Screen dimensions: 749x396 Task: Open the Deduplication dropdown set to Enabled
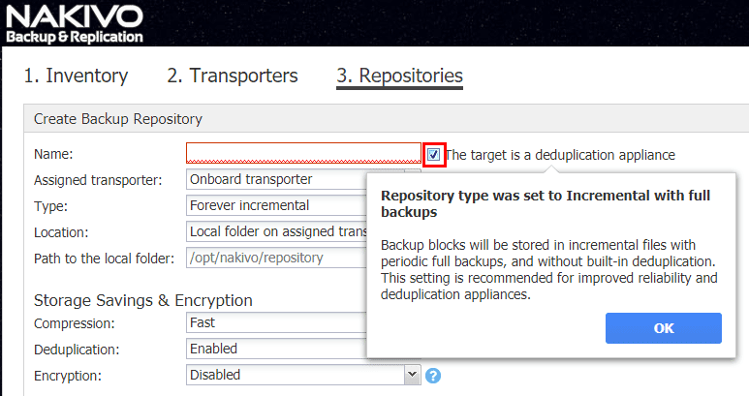pyautogui.click(x=276, y=349)
